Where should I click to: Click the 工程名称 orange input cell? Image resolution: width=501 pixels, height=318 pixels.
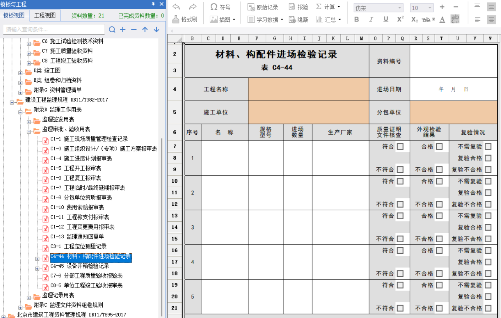[308, 89]
